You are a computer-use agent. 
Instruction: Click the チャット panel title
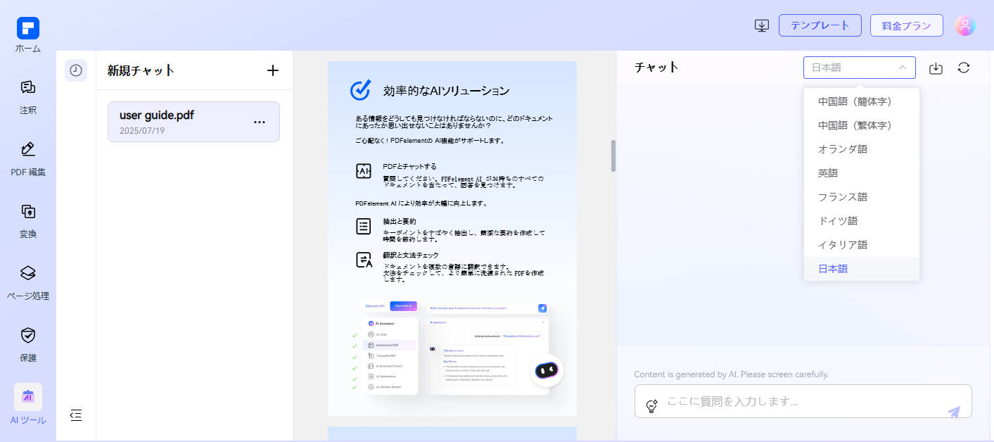pyautogui.click(x=656, y=68)
